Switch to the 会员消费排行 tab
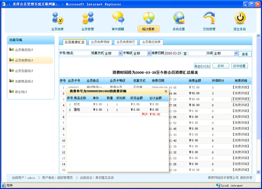The height and width of the screenshot is (189, 262). click(x=126, y=42)
